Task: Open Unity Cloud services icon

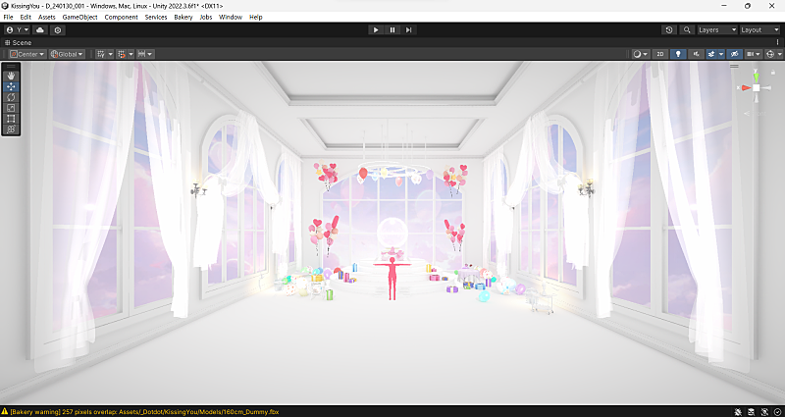Action: tap(40, 30)
